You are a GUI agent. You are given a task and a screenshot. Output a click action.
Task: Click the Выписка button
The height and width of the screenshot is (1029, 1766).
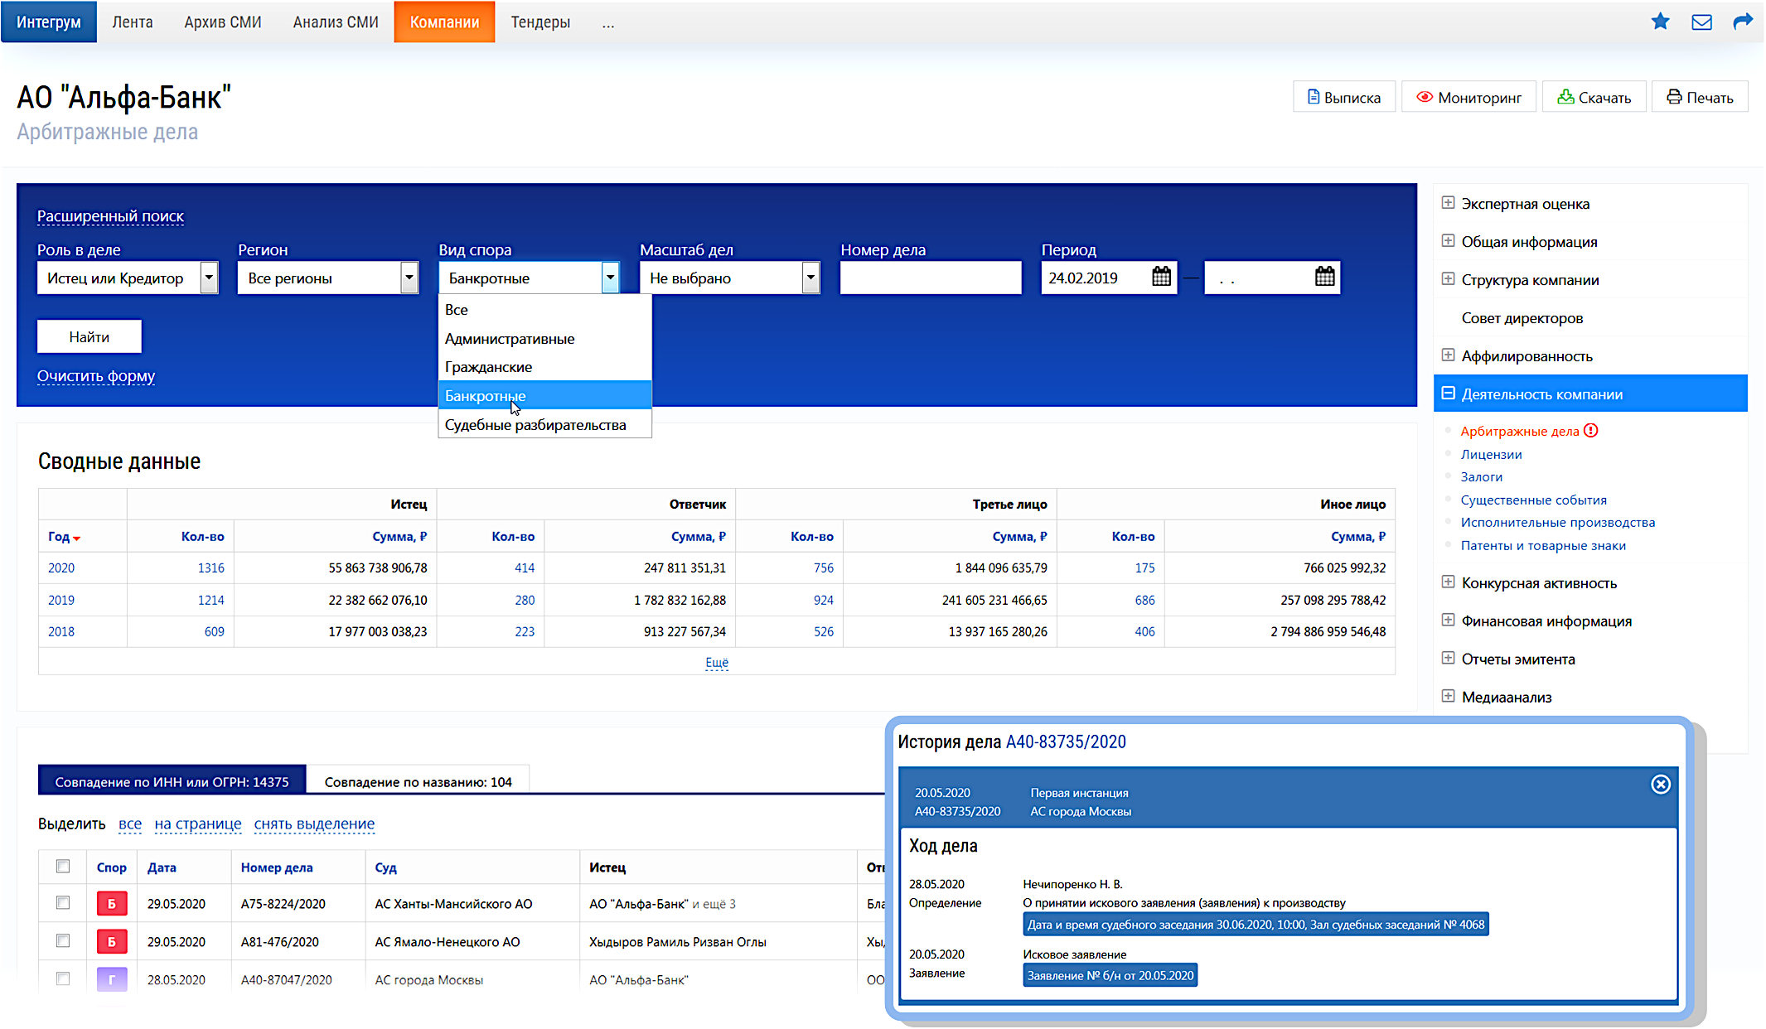coord(1344,97)
